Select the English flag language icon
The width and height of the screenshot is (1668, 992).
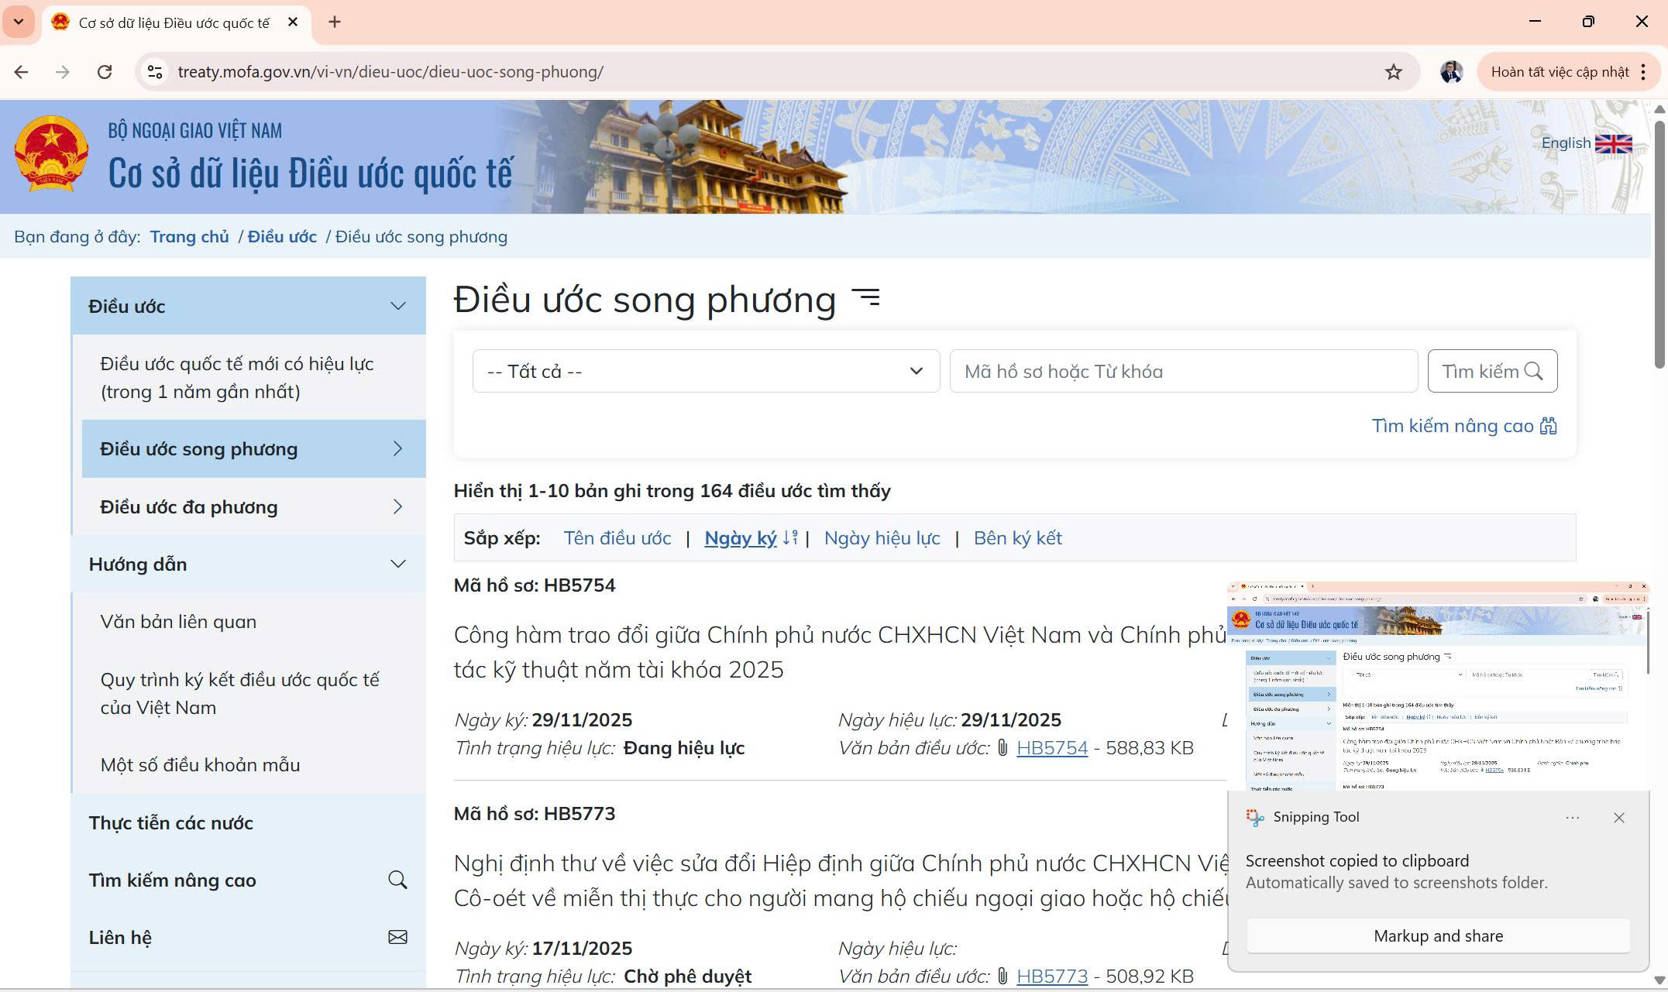click(1614, 143)
